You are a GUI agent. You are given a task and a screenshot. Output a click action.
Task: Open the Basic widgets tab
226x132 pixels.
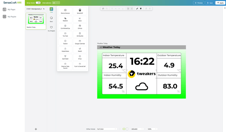(x=51, y=19)
